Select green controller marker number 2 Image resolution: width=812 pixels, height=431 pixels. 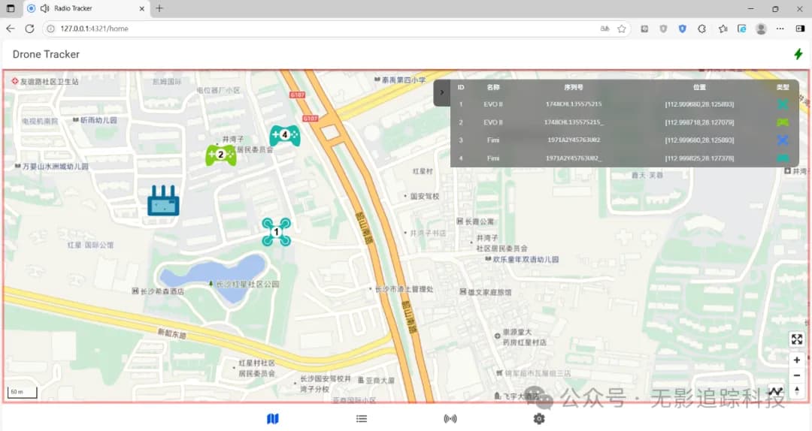221,155
